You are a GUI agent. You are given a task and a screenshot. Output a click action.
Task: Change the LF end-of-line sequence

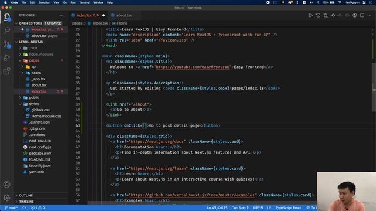coord(269,208)
